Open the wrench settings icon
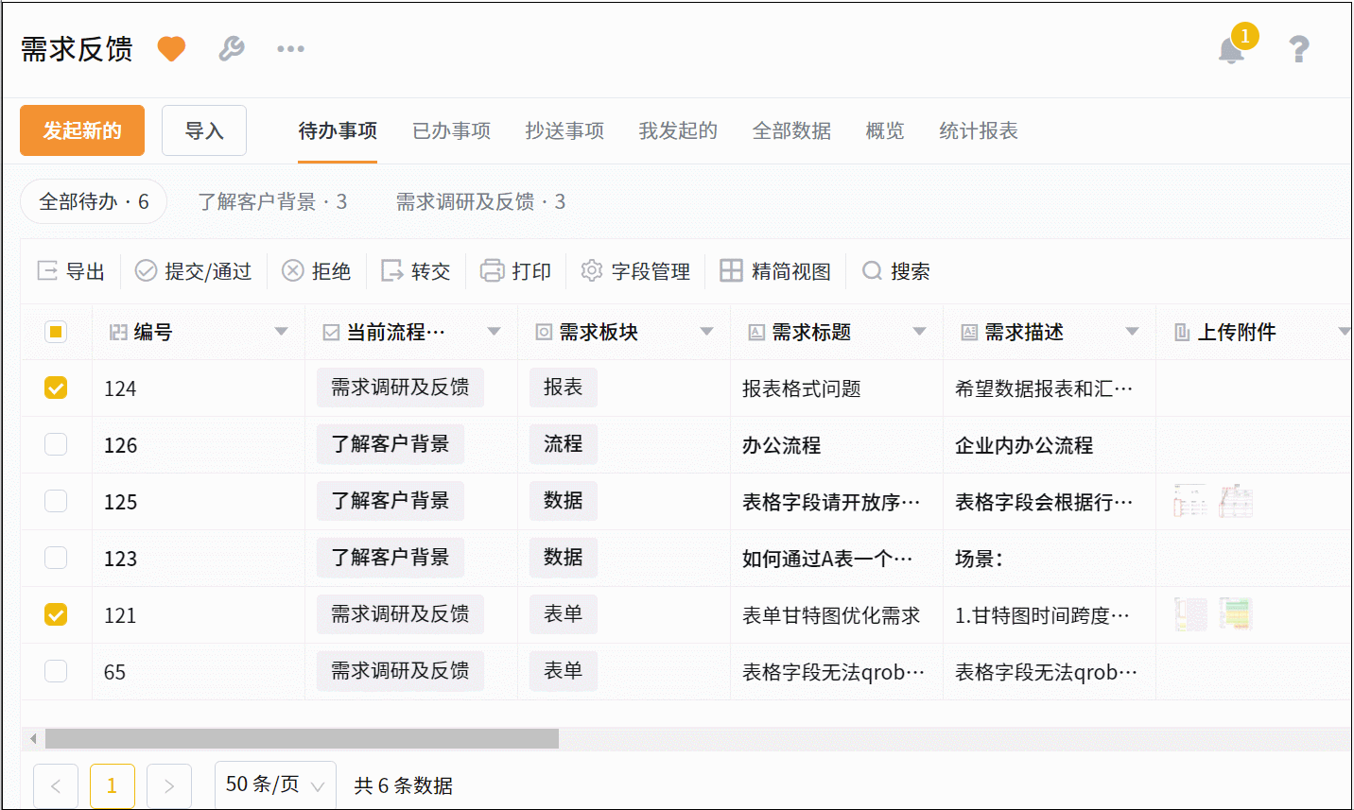This screenshot has height=810, width=1354. point(232,48)
